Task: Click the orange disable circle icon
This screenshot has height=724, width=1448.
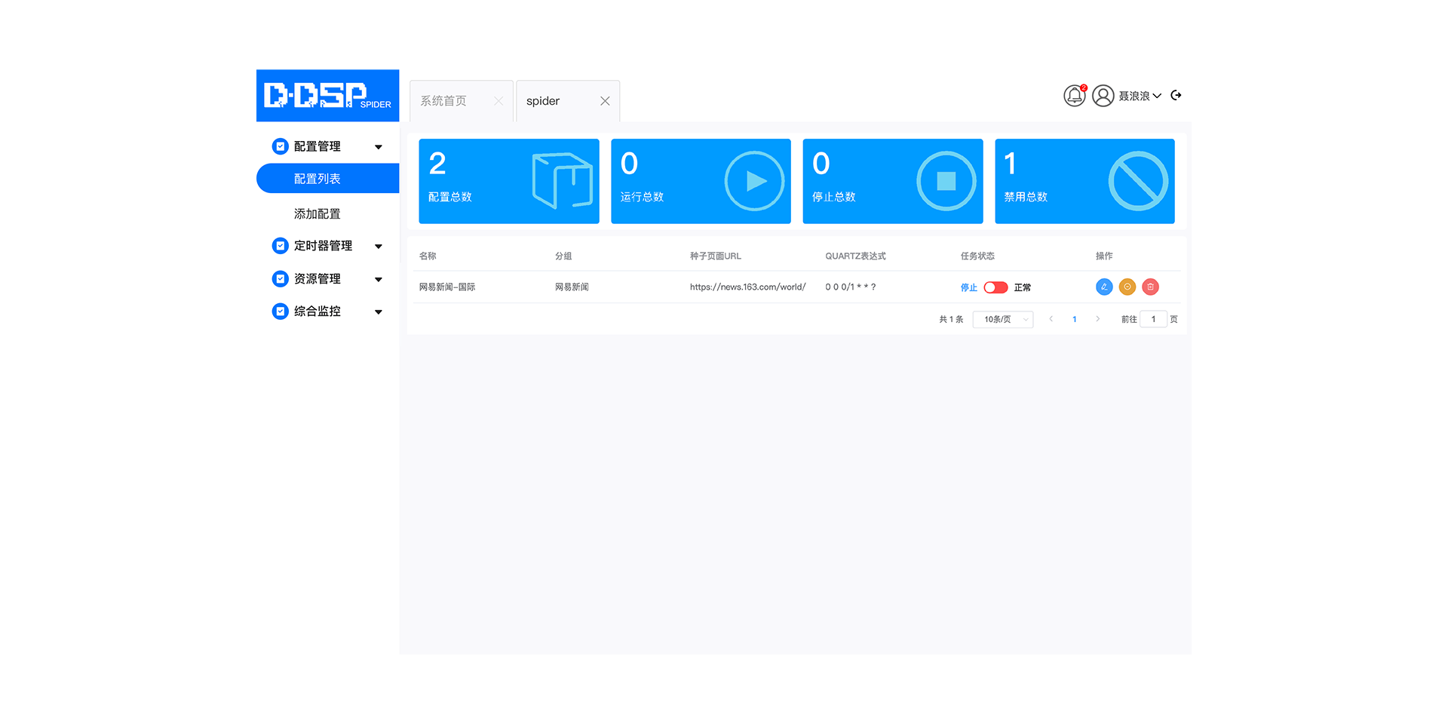Action: tap(1127, 287)
